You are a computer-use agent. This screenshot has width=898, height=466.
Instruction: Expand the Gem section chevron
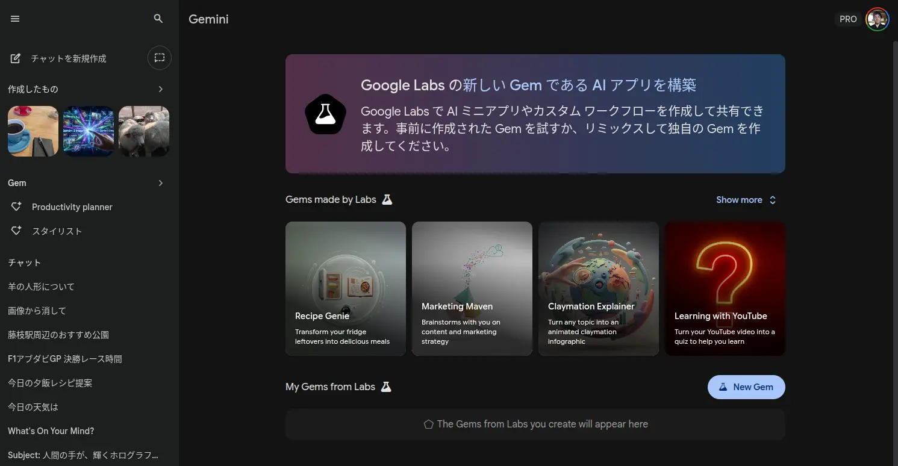pos(160,183)
